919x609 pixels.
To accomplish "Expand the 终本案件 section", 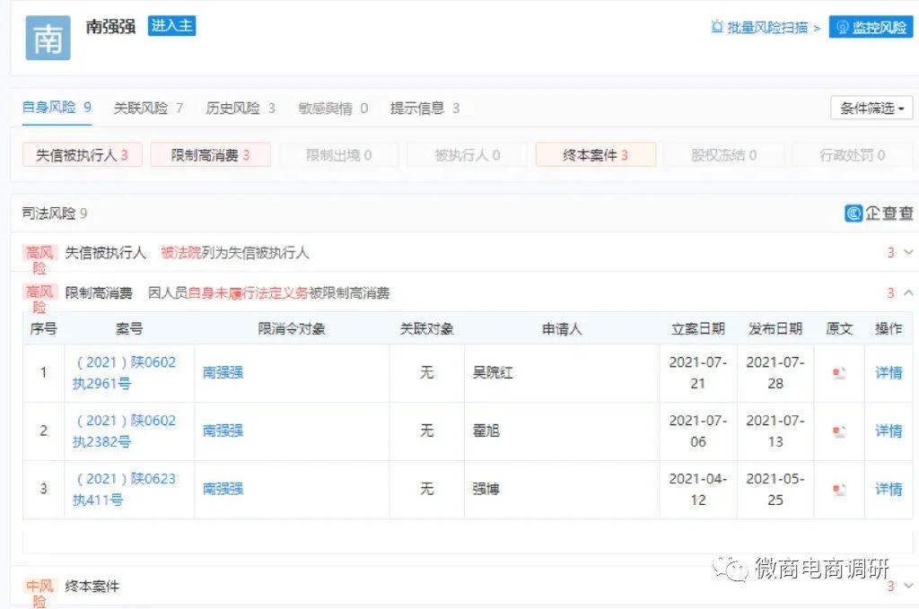I will 906,586.
